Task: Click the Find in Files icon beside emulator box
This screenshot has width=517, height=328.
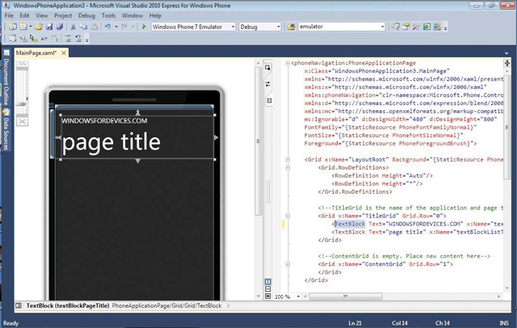Action: pyautogui.click(x=291, y=27)
